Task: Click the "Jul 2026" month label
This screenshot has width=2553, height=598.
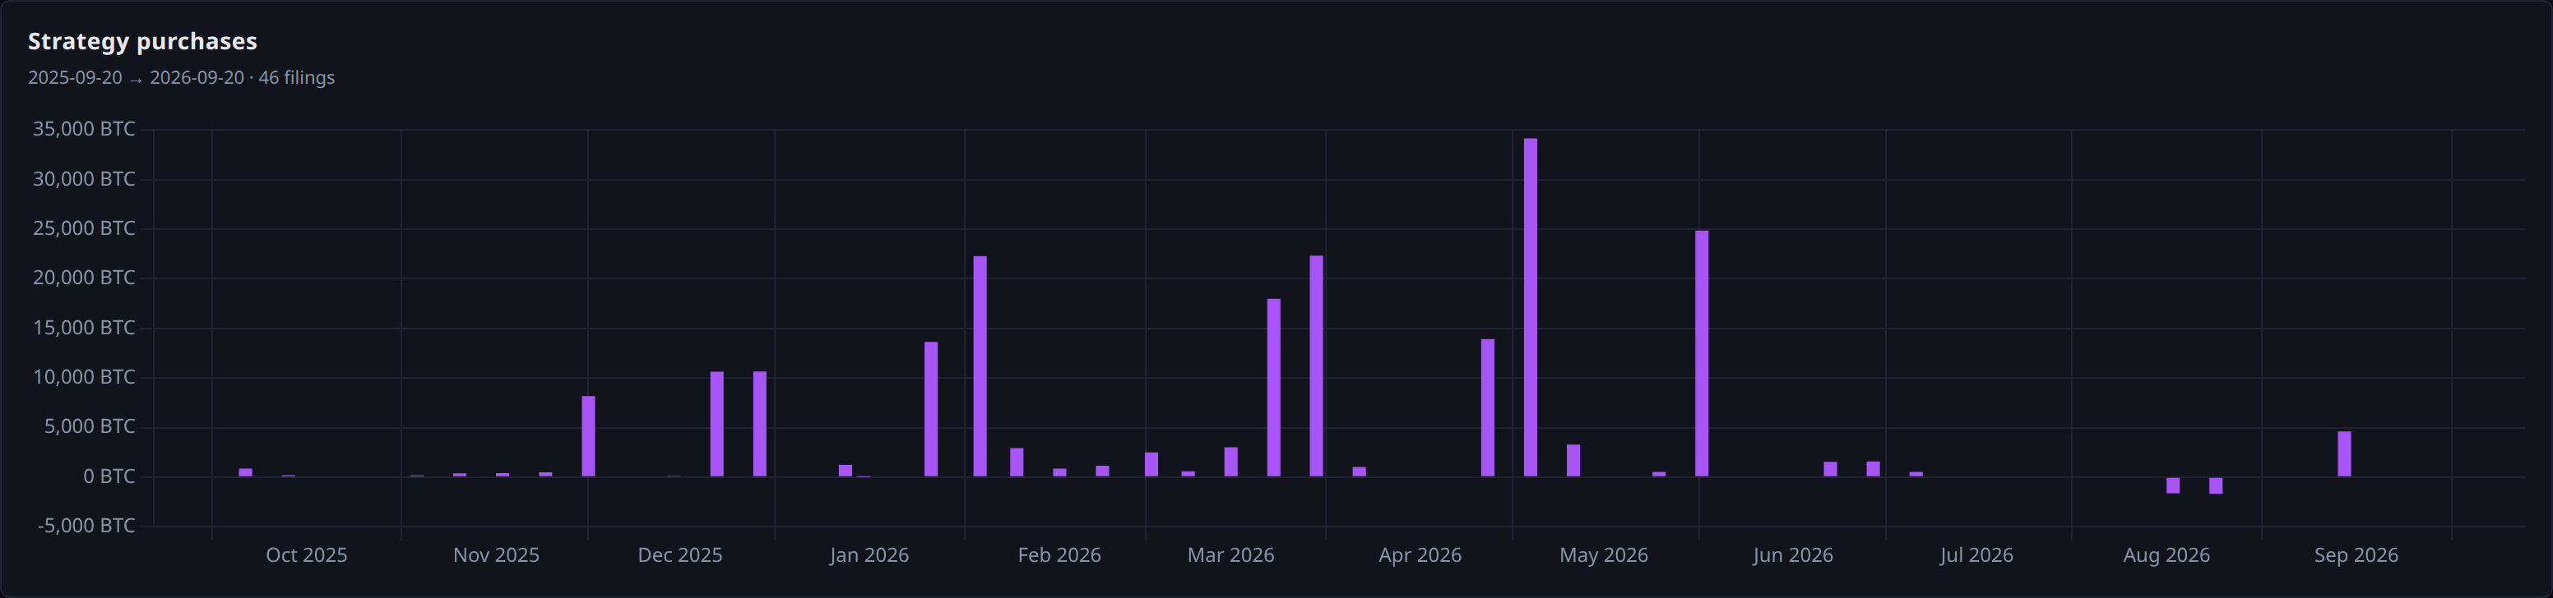Action: point(1976,554)
